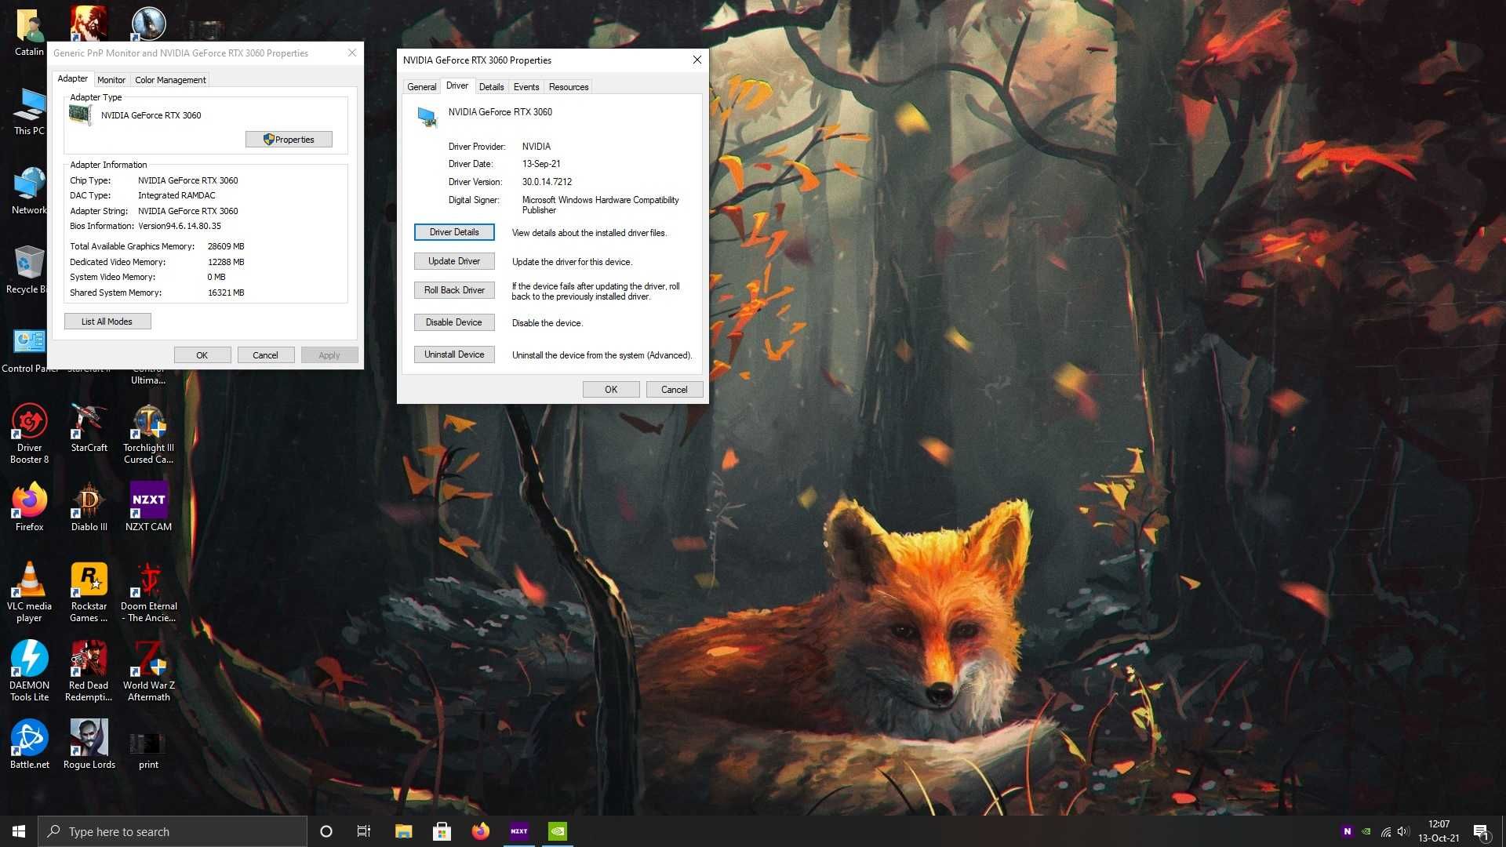Launch Diablo III shortcut
Image resolution: width=1506 pixels, height=847 pixels.
(89, 507)
